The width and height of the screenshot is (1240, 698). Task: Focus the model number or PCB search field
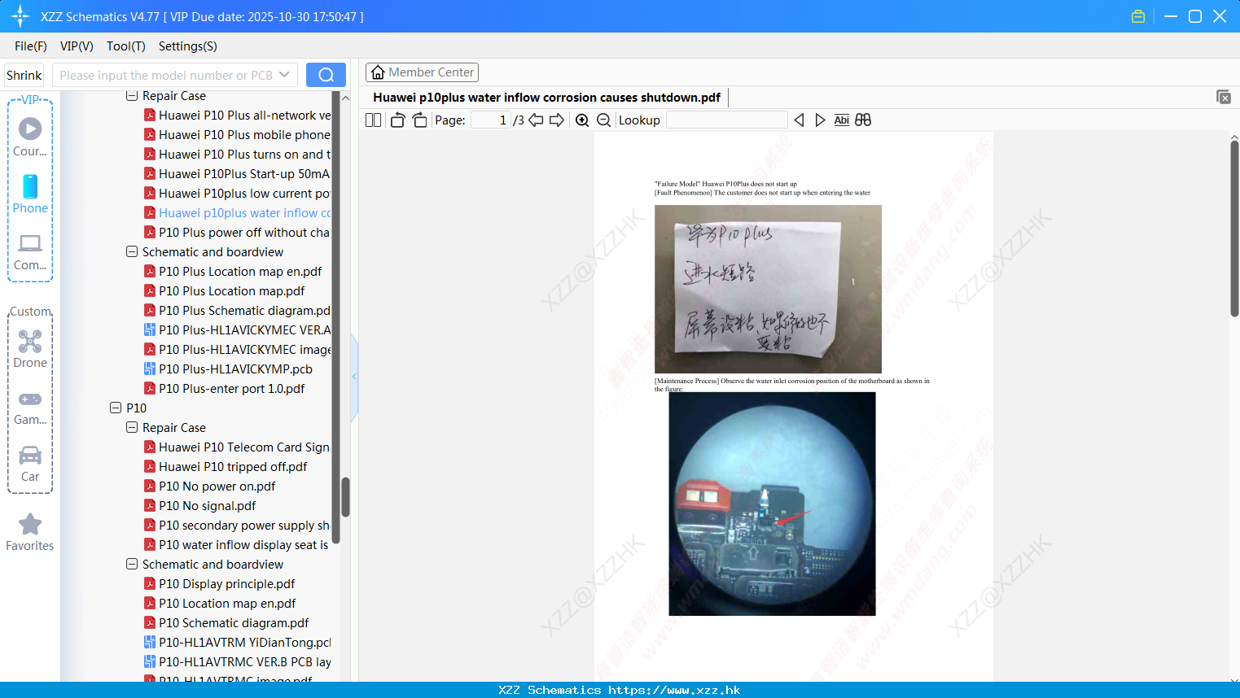point(166,75)
